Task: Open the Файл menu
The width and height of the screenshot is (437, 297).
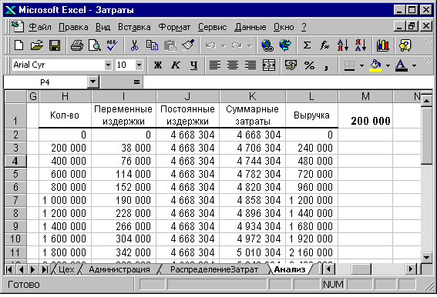Action: pos(40,27)
